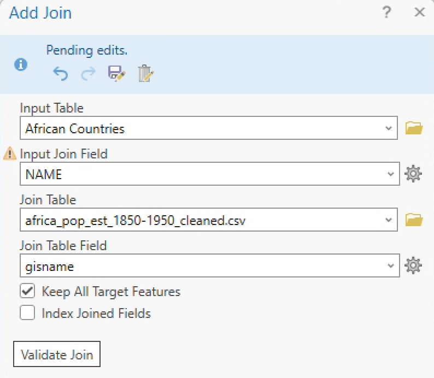Open help with the question mark icon
Screen dimensions: 434x378
[387, 13]
